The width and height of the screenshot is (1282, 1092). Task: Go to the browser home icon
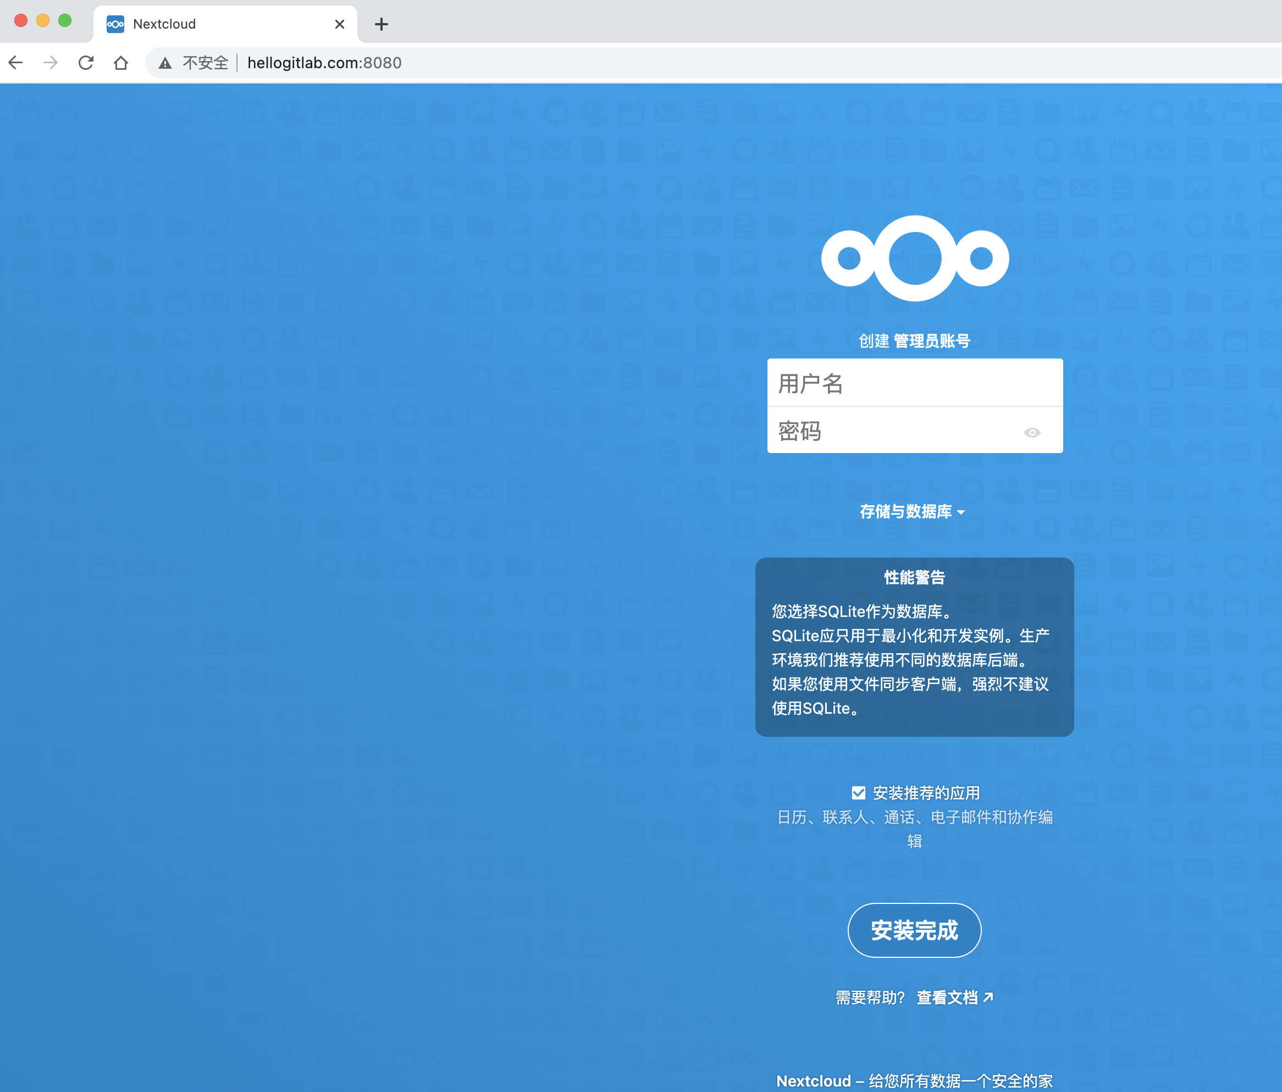(121, 63)
